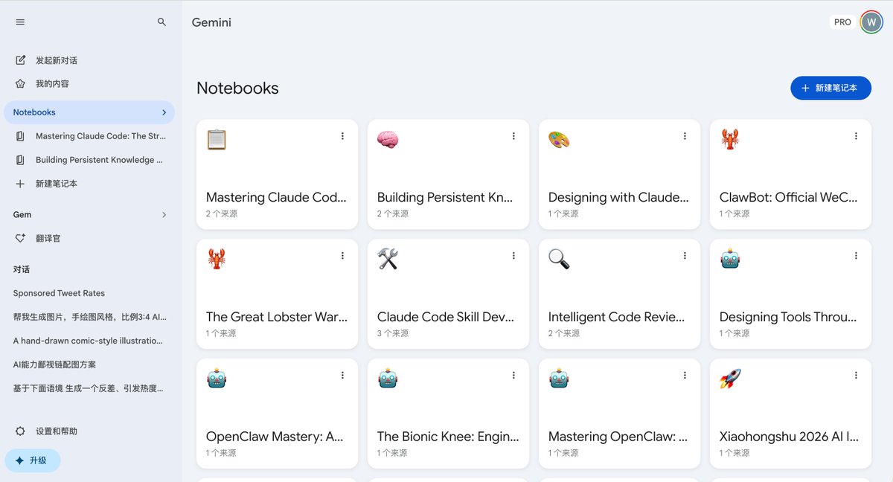
Task: Click the new chat pencil icon
Action: pos(20,60)
